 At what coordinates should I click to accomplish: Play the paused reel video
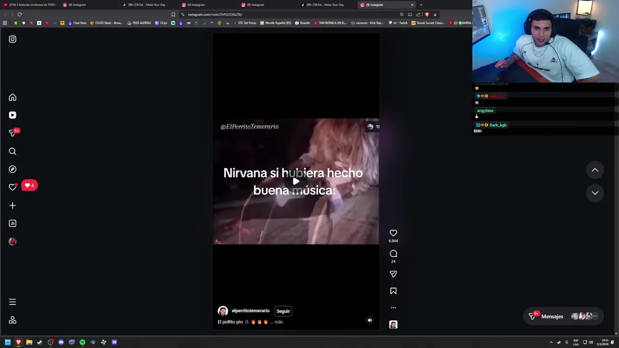click(296, 181)
